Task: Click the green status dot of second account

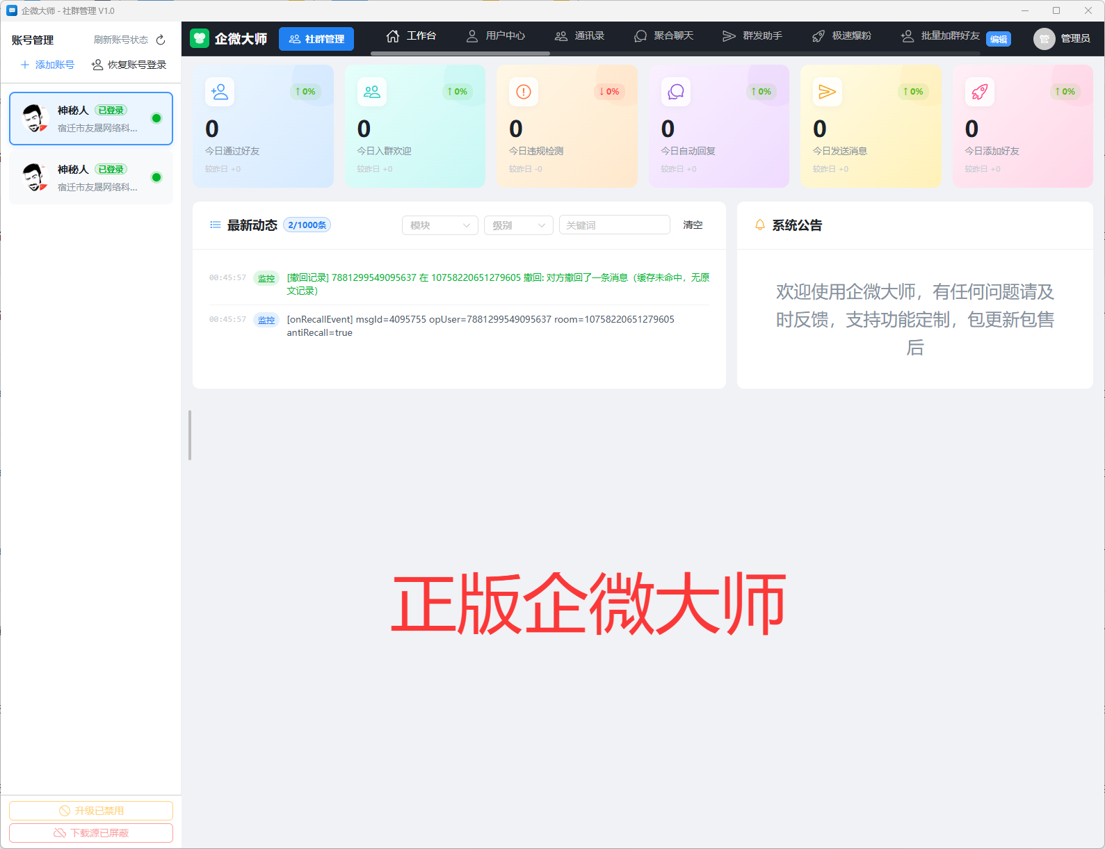Action: 156,177
